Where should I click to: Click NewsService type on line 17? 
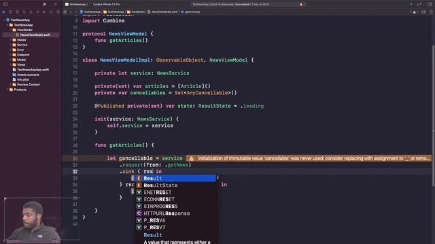tap(173, 73)
